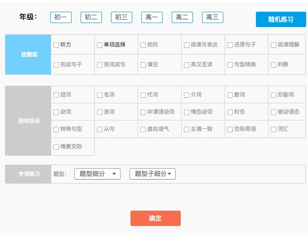
Task: Toggle the 判断 checkbox
Action: click(x=274, y=65)
